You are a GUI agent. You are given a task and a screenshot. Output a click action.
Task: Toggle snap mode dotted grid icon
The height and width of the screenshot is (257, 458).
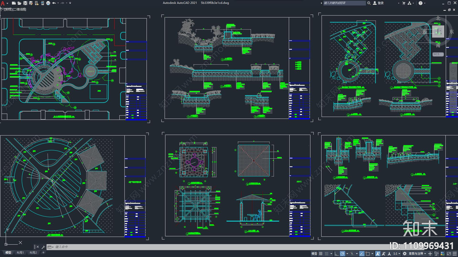tap(327, 254)
